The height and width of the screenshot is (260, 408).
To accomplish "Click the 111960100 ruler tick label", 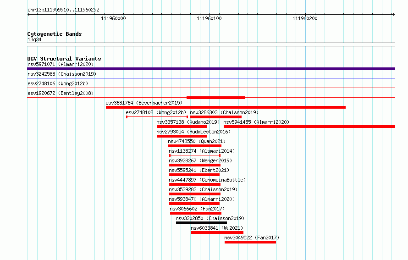I will [x=209, y=18].
